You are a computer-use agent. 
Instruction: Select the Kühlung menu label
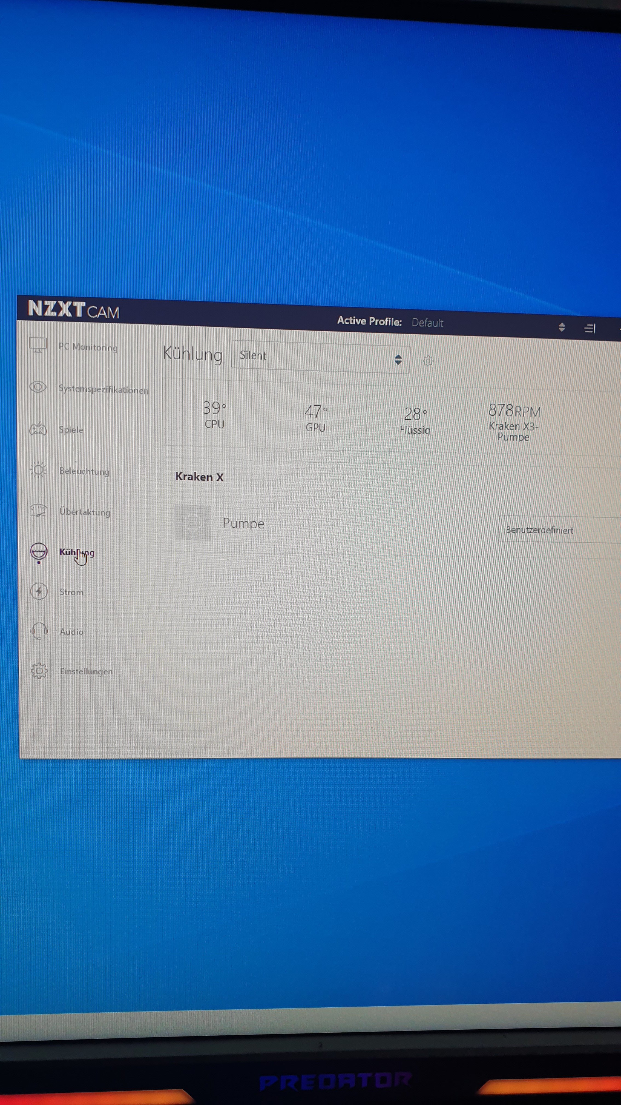tap(77, 552)
